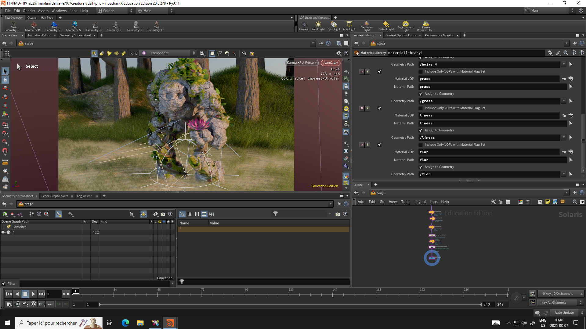Open the network editor Layout menu
The height and width of the screenshot is (329, 586).
tap(420, 202)
